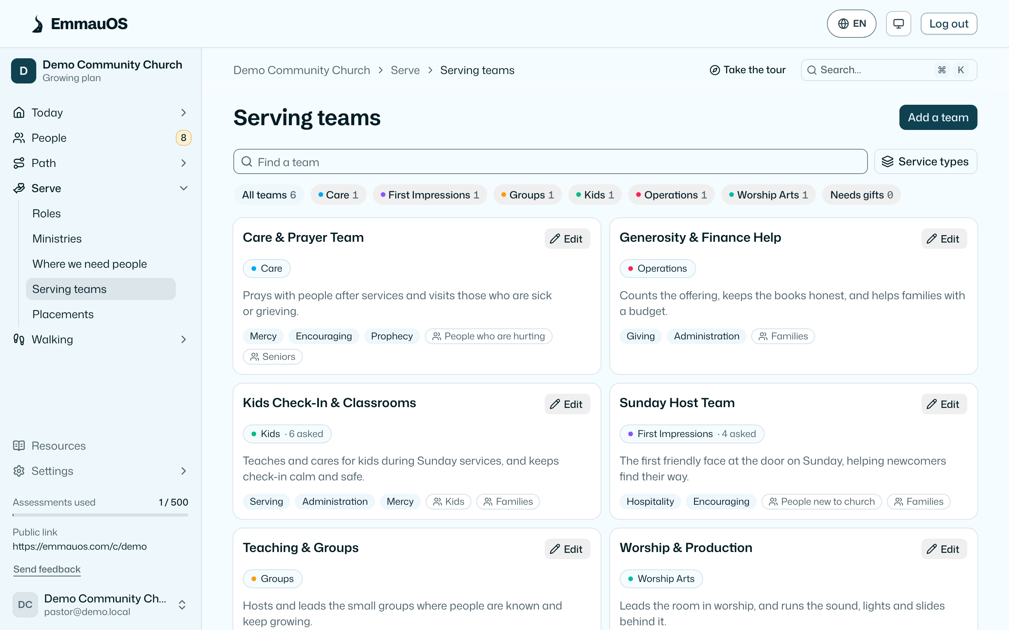Click the D church avatar in sidebar
This screenshot has height=630, width=1009.
coord(24,71)
